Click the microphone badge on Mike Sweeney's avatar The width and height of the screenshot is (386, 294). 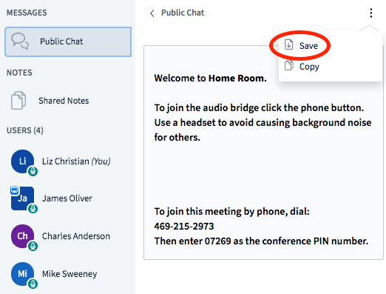(33, 284)
